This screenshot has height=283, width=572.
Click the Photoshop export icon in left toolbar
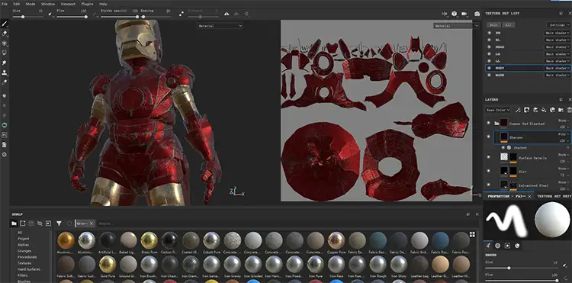pos(5,135)
